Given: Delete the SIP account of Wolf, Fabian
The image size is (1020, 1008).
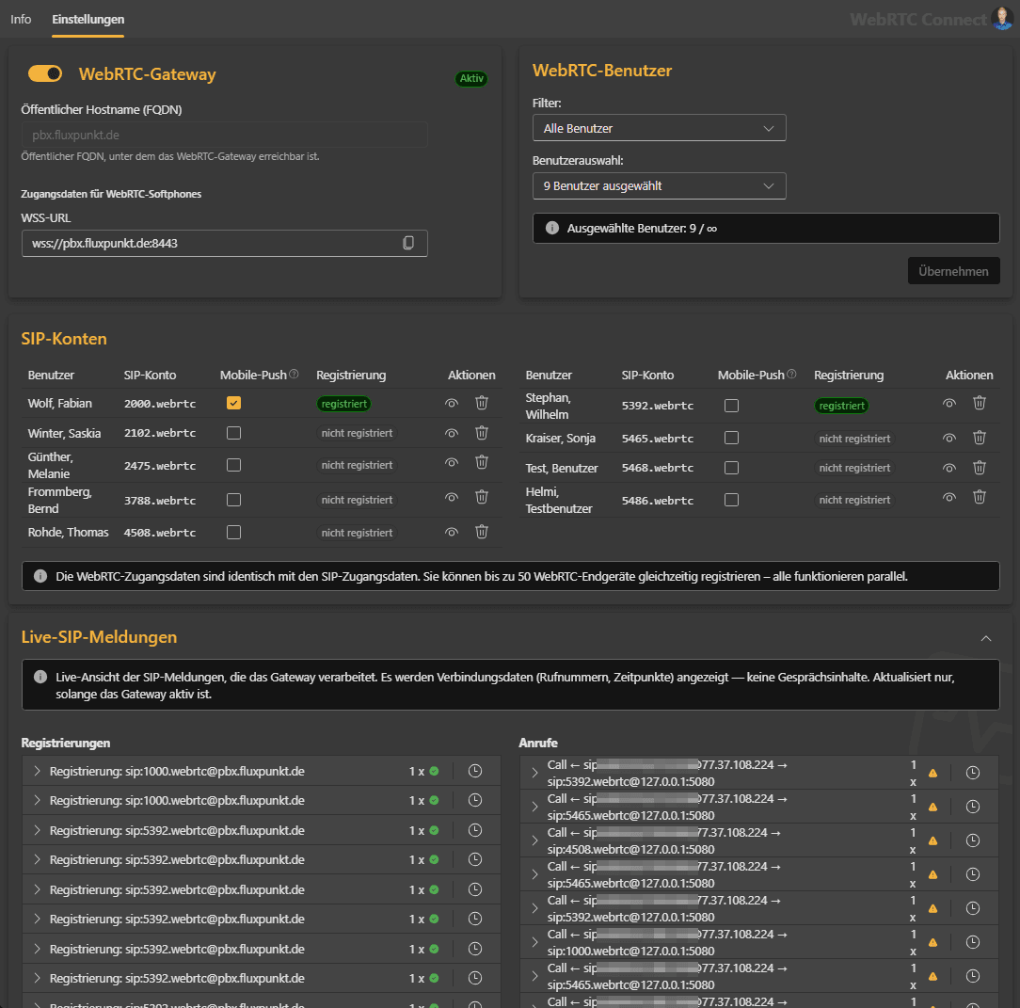Looking at the screenshot, I should [x=482, y=403].
